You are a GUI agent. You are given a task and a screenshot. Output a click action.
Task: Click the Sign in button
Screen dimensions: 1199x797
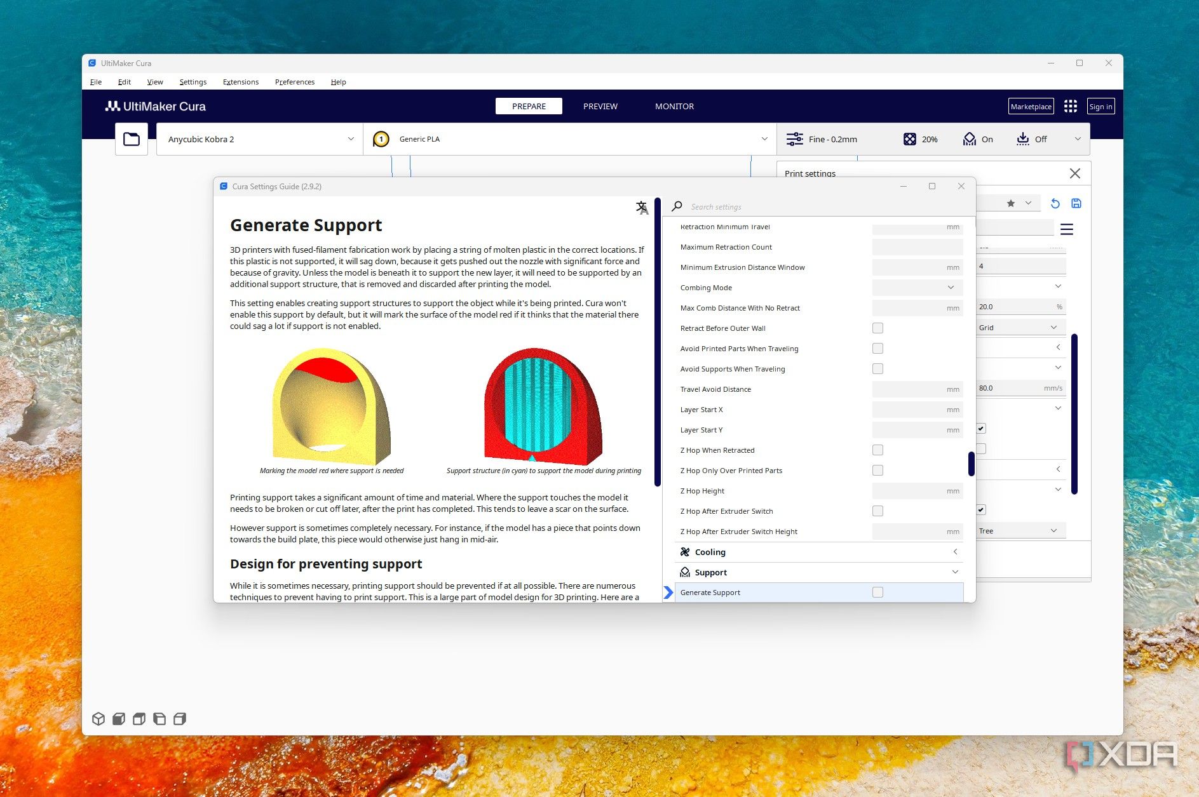pyautogui.click(x=1101, y=106)
